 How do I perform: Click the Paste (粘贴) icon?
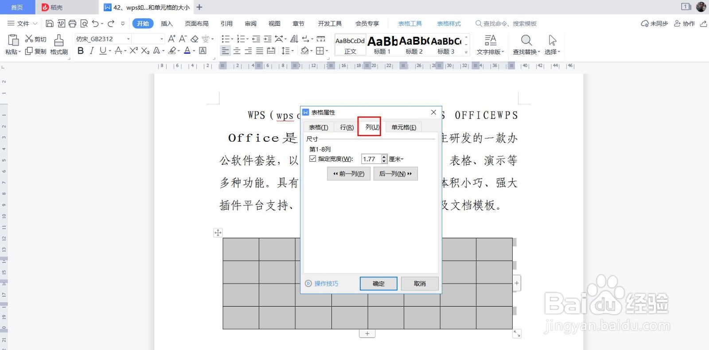(x=13, y=40)
